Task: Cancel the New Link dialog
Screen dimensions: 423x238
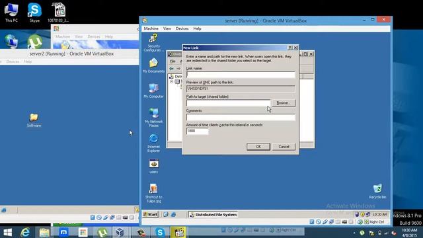Action: [284, 147]
